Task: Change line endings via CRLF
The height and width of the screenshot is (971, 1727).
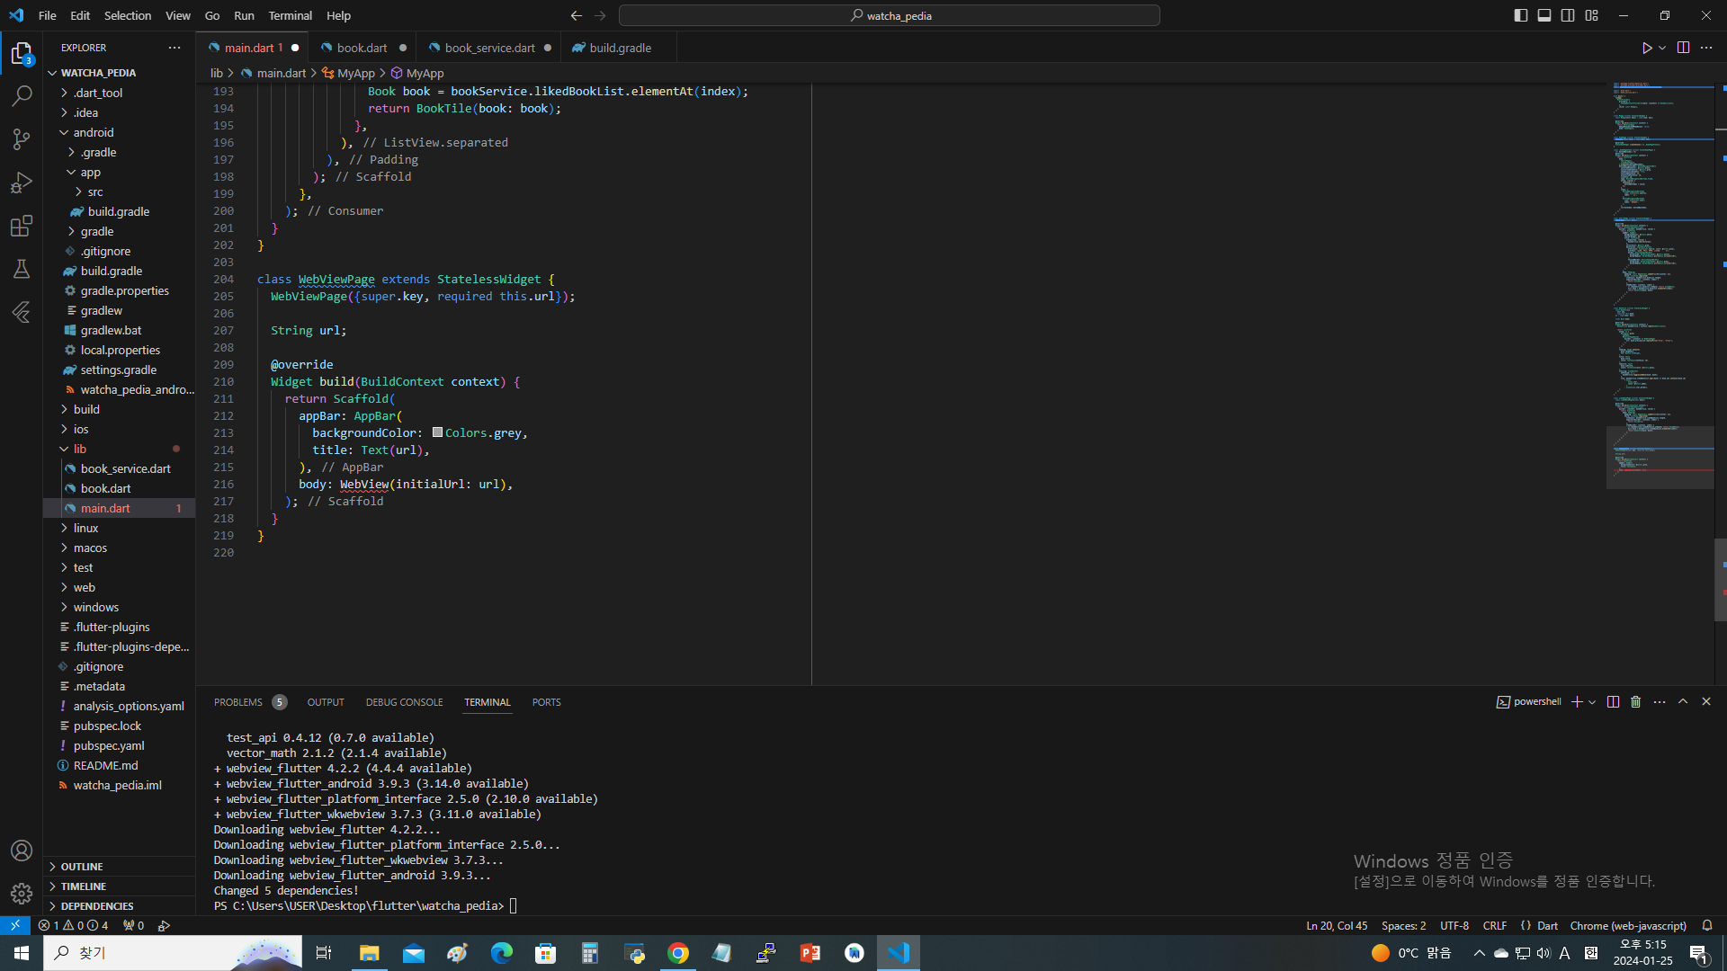Action: (x=1495, y=925)
